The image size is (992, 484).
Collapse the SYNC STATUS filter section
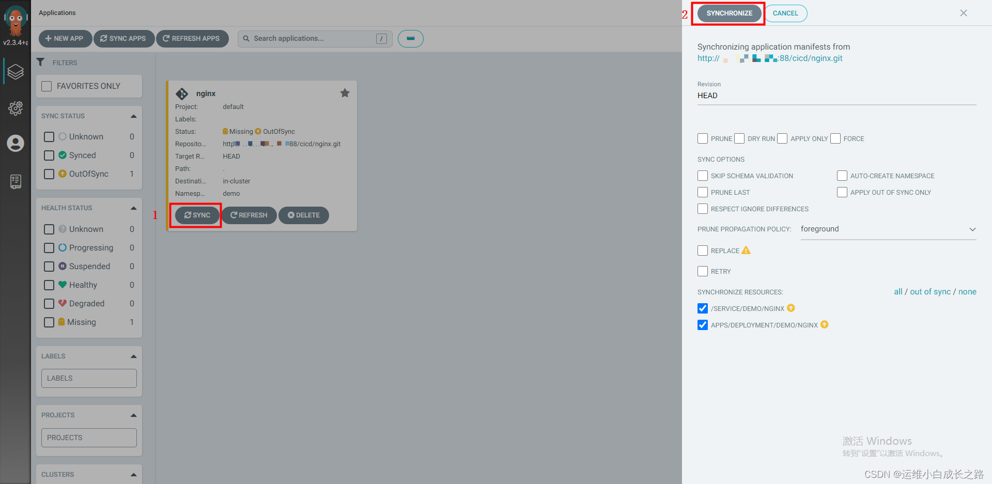pyautogui.click(x=133, y=115)
